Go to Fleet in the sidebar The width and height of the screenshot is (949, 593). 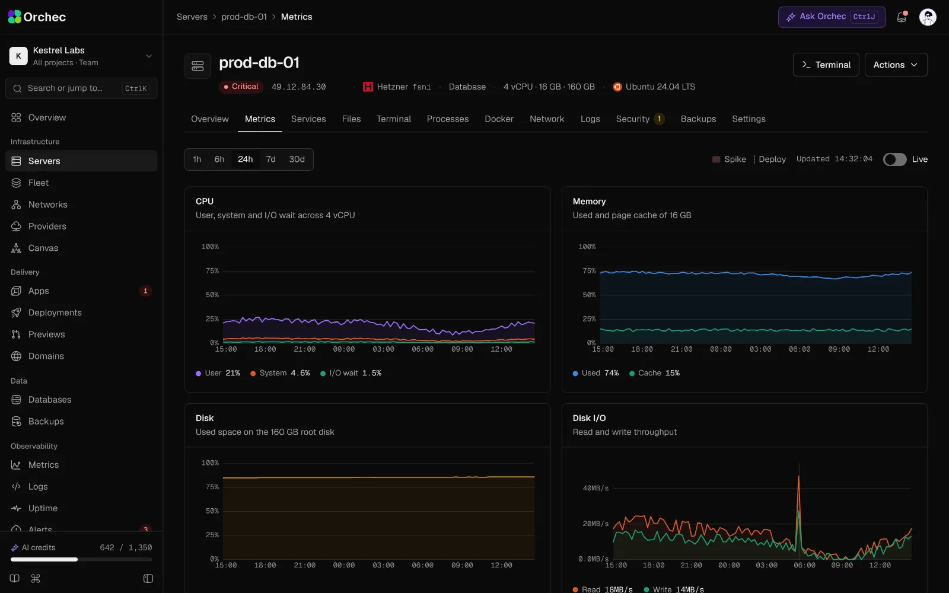click(81, 183)
